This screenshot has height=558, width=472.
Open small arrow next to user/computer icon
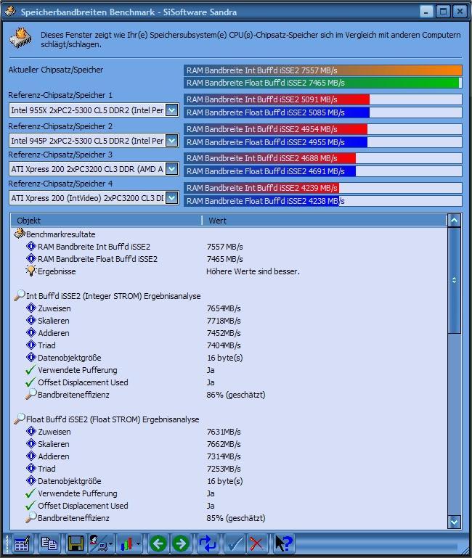point(111,543)
